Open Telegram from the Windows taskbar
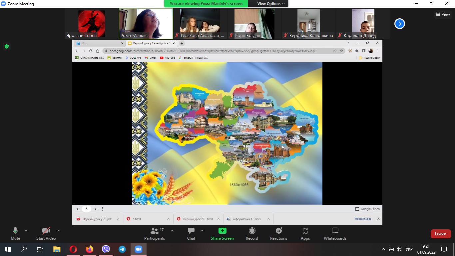Viewport: 455px width, 256px height. click(122, 249)
